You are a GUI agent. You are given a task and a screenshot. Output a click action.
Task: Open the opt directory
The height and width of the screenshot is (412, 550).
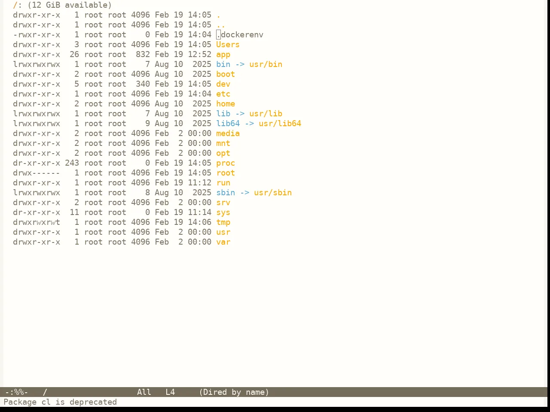click(223, 153)
